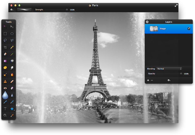Select the Rectangular Marquee tool
Image resolution: width=195 pixels, height=135 pixels.
pyautogui.click(x=5, y=34)
